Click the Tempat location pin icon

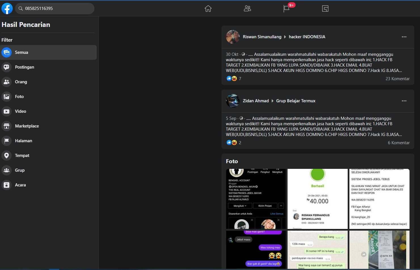7,156
